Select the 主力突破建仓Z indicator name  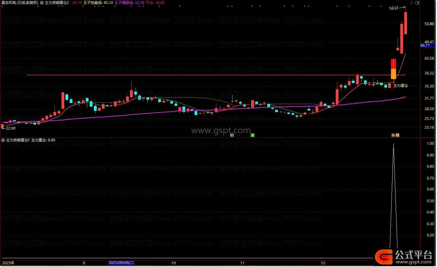click(x=57, y=3)
